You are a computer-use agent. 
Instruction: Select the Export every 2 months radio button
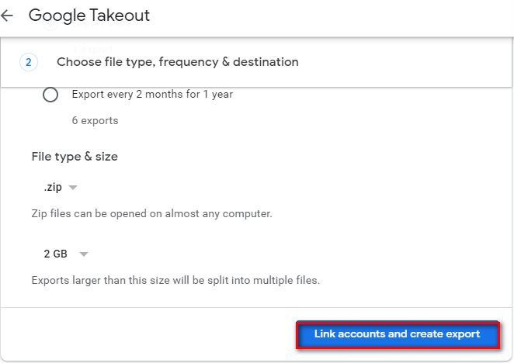click(x=50, y=95)
